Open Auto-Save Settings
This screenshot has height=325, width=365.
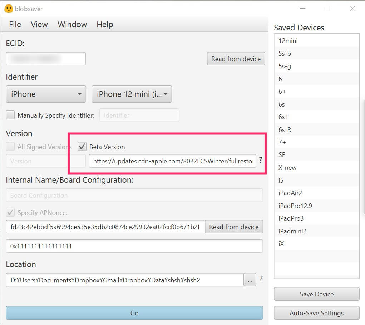pyautogui.click(x=316, y=313)
